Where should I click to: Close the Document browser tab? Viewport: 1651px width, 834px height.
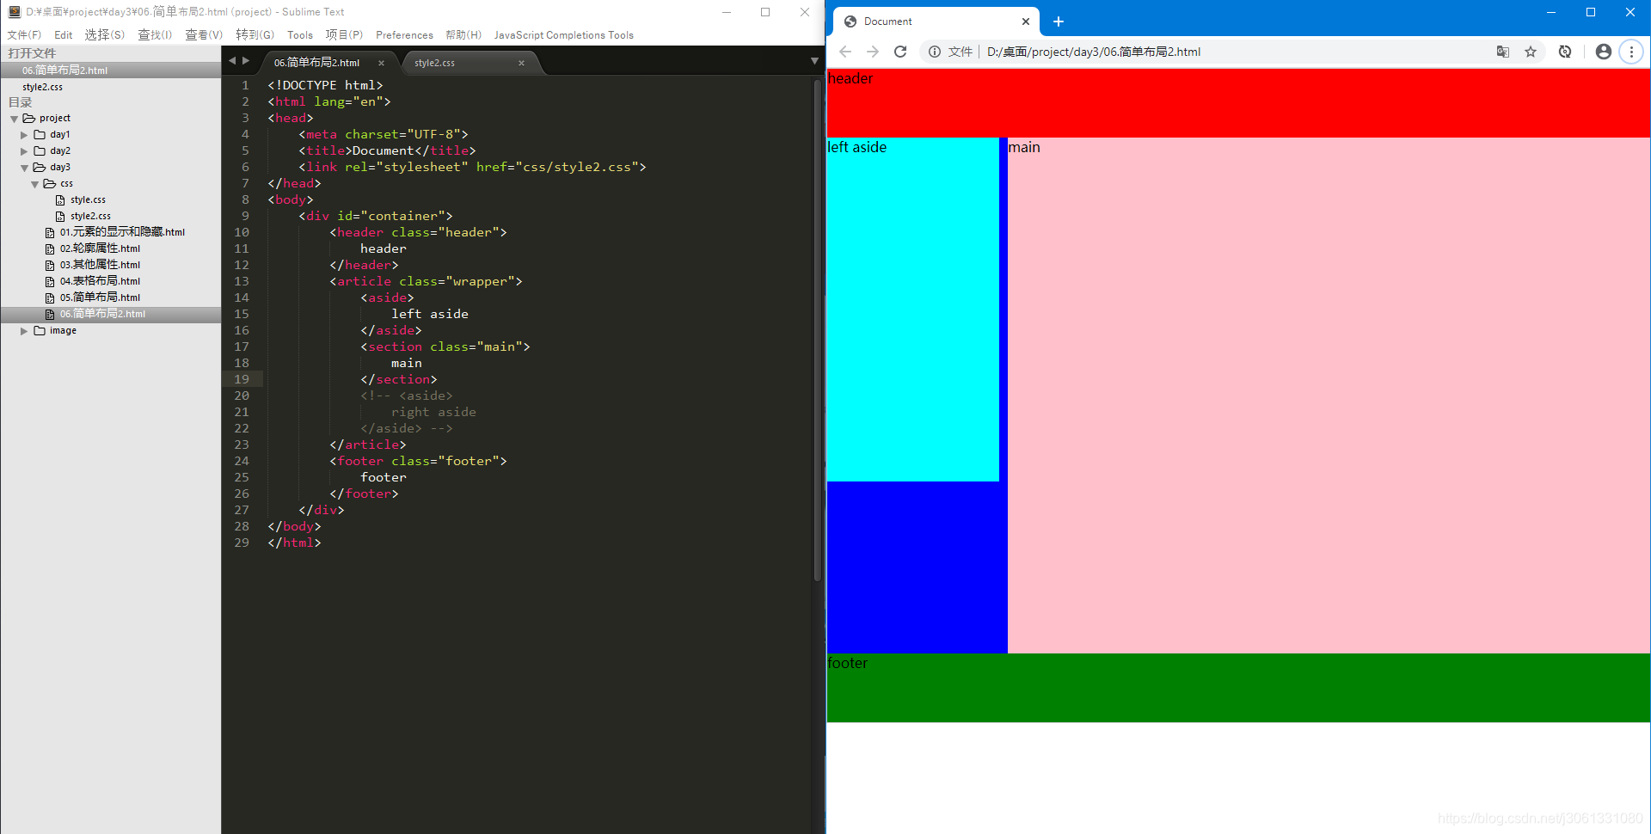1026,21
